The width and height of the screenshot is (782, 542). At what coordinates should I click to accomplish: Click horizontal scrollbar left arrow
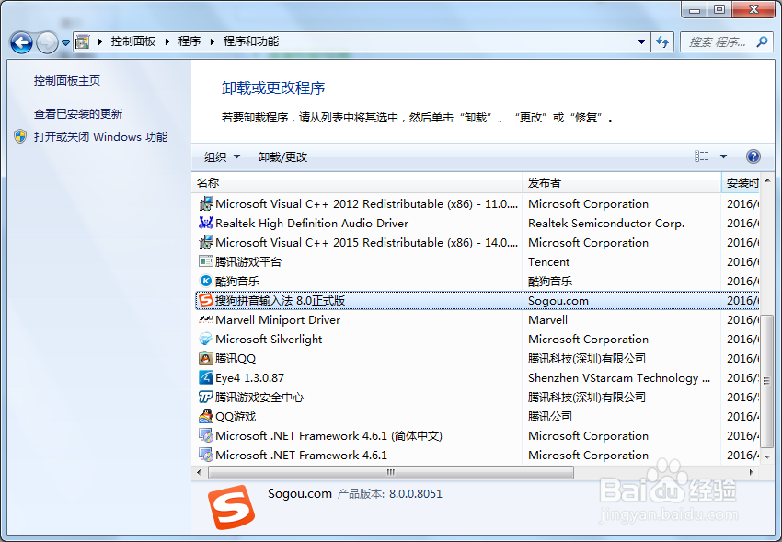[199, 472]
